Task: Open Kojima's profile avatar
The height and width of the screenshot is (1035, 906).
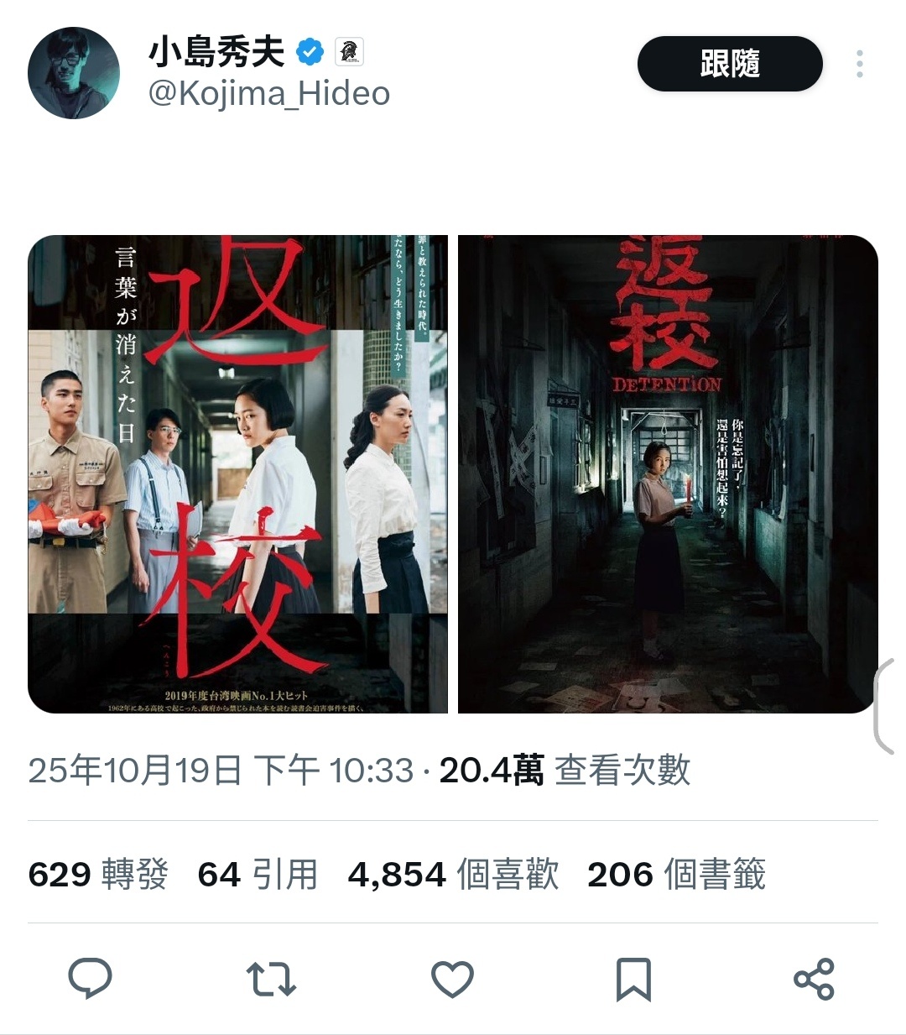Action: (x=74, y=73)
